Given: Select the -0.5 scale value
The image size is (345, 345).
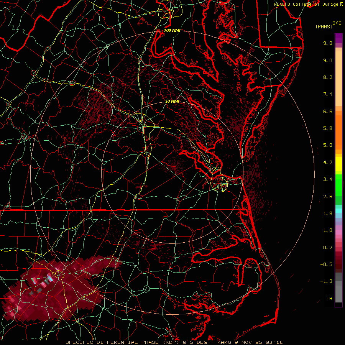Looking at the screenshot, I should pyautogui.click(x=326, y=264).
